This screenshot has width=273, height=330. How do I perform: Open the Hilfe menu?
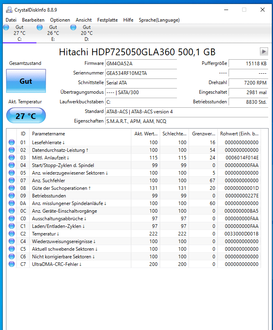click(x=128, y=20)
